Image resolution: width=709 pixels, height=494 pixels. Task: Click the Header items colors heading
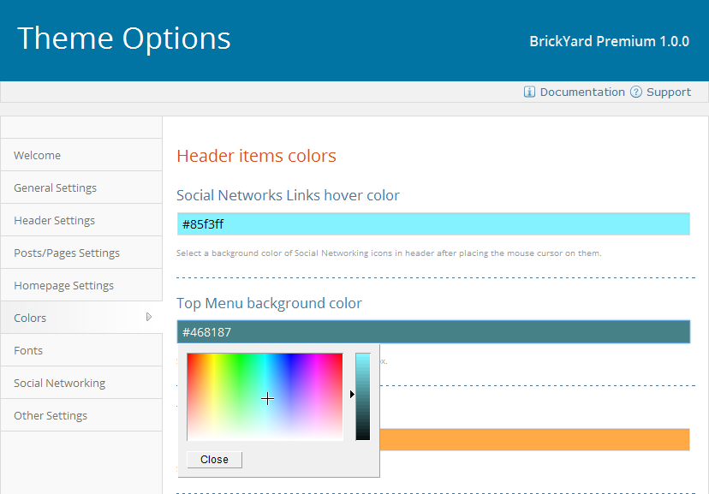pos(256,156)
